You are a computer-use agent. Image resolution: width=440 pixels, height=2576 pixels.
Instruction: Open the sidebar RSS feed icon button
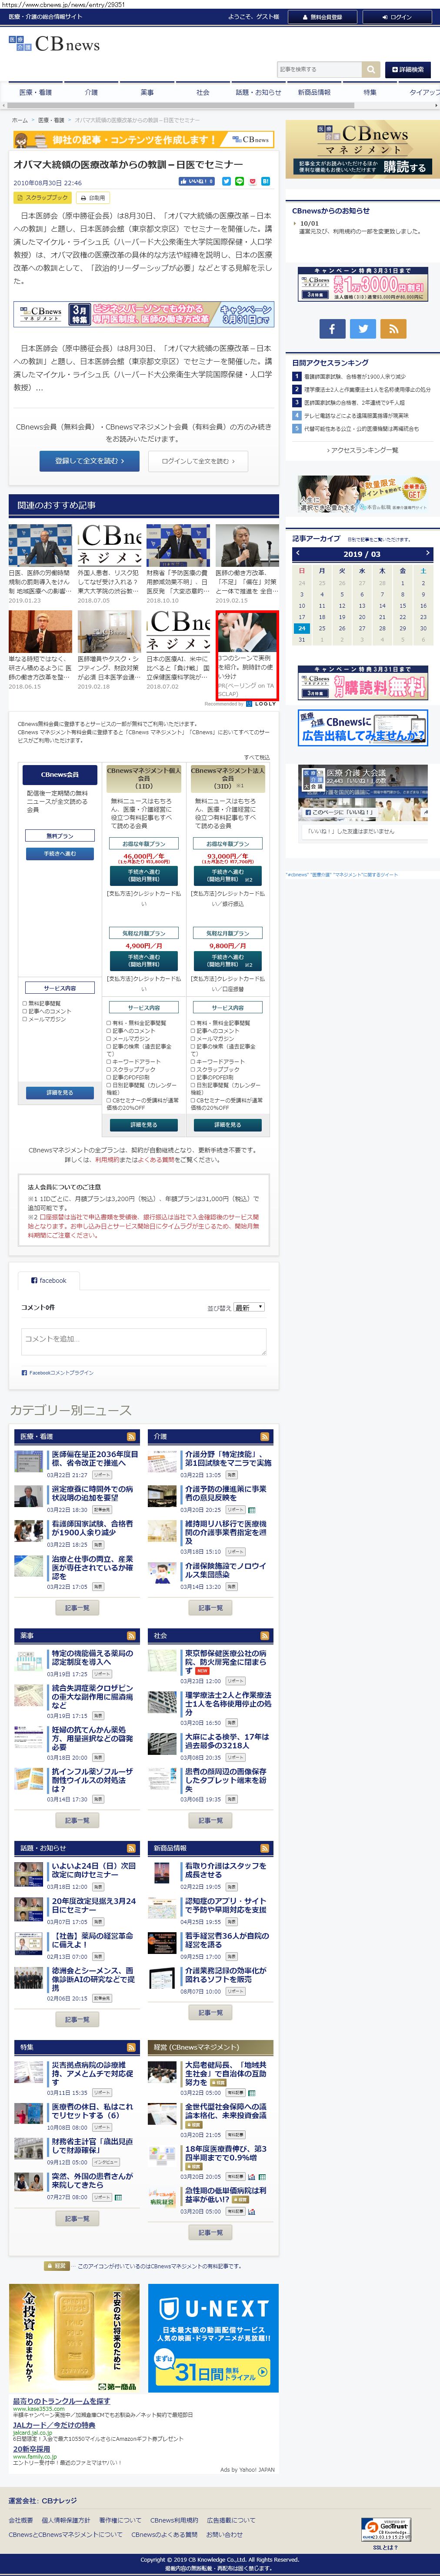click(x=393, y=328)
